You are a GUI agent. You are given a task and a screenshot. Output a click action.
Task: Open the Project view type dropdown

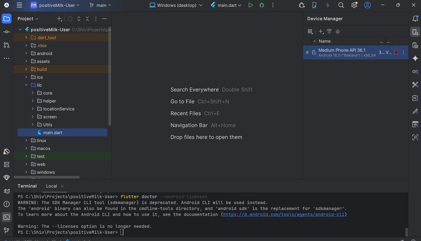pos(28,19)
